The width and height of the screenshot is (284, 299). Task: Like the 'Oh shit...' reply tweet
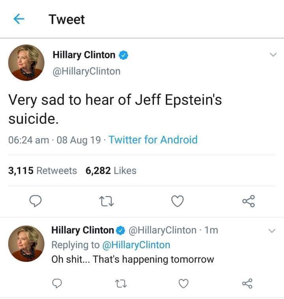pos(183,283)
